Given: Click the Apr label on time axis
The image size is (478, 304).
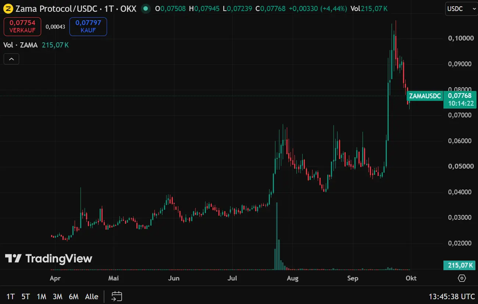Looking at the screenshot, I should point(55,278).
